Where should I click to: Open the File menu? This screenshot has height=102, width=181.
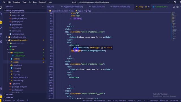click(4, 2)
